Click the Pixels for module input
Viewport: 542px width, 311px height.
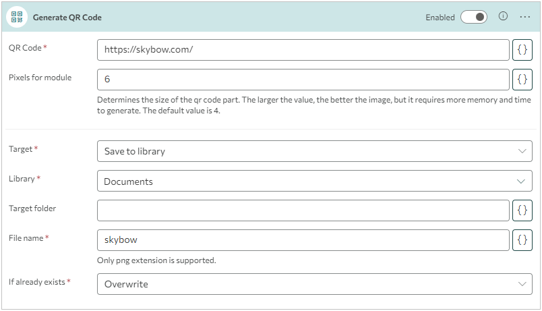click(x=303, y=80)
